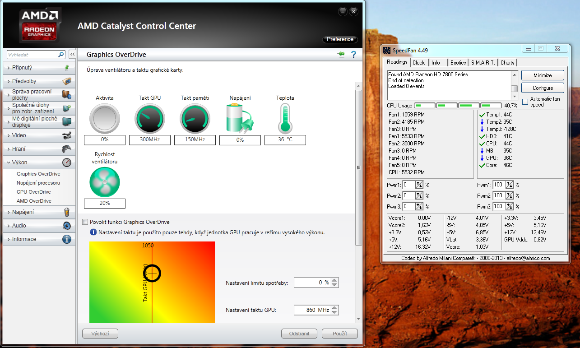Click the Aktivita gauge dial
580x348 pixels.
tap(105, 119)
